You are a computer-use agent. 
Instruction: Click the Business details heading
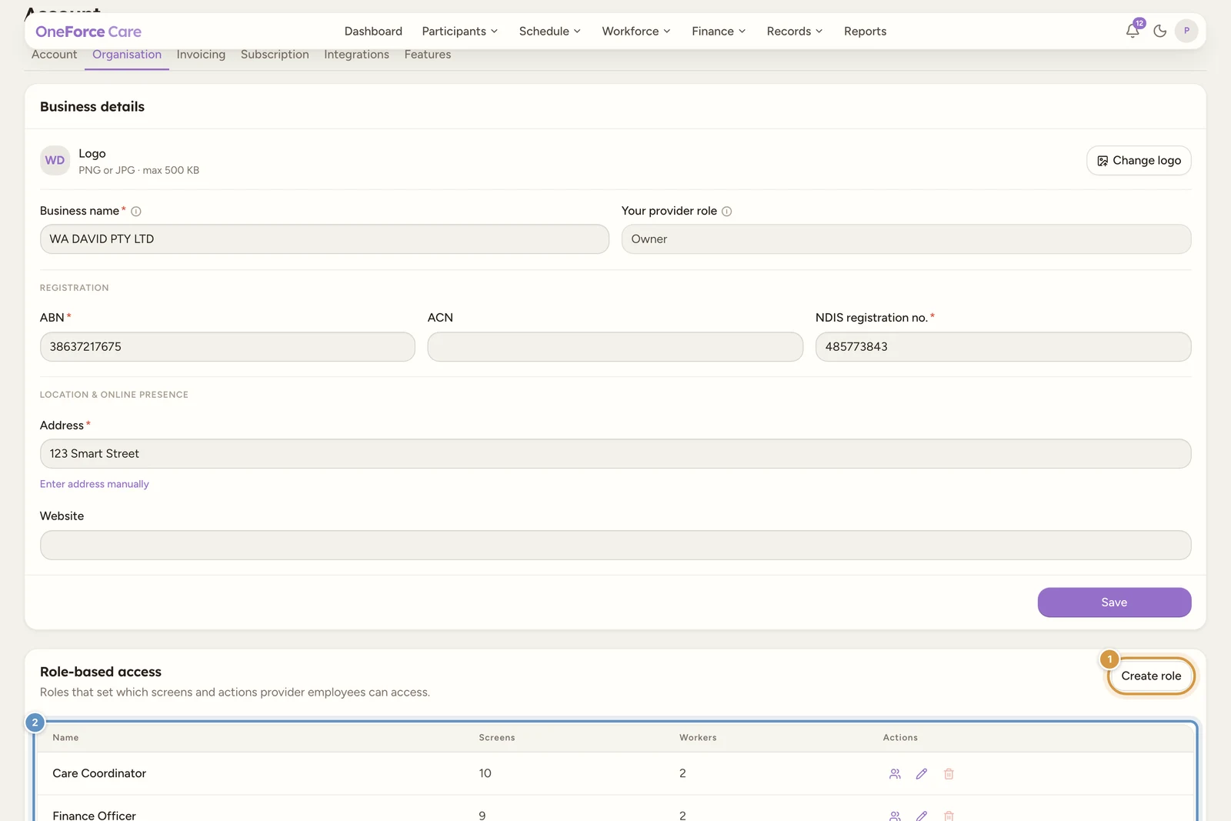point(92,107)
